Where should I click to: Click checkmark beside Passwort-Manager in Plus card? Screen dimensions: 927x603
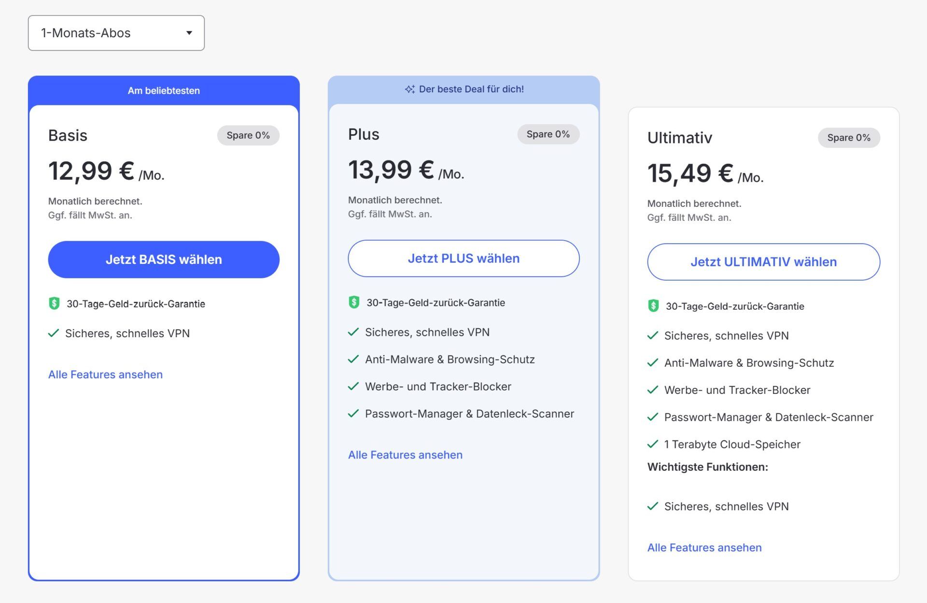(x=353, y=413)
